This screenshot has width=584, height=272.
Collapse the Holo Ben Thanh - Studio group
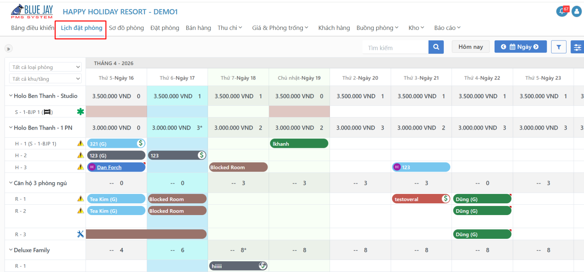tap(11, 96)
